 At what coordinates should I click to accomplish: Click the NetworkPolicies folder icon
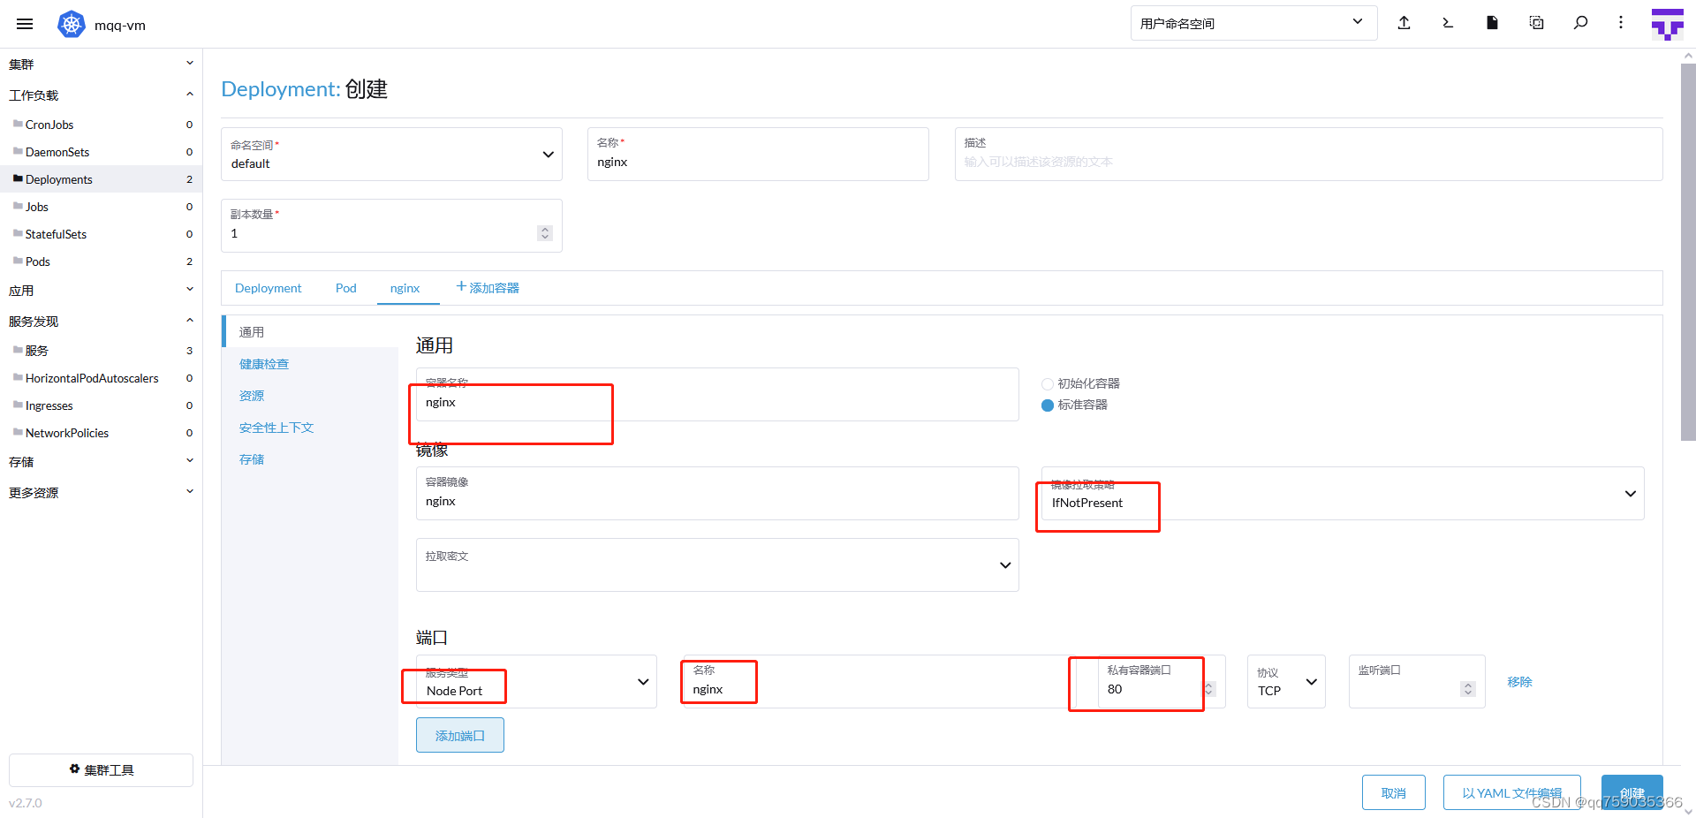(18, 432)
